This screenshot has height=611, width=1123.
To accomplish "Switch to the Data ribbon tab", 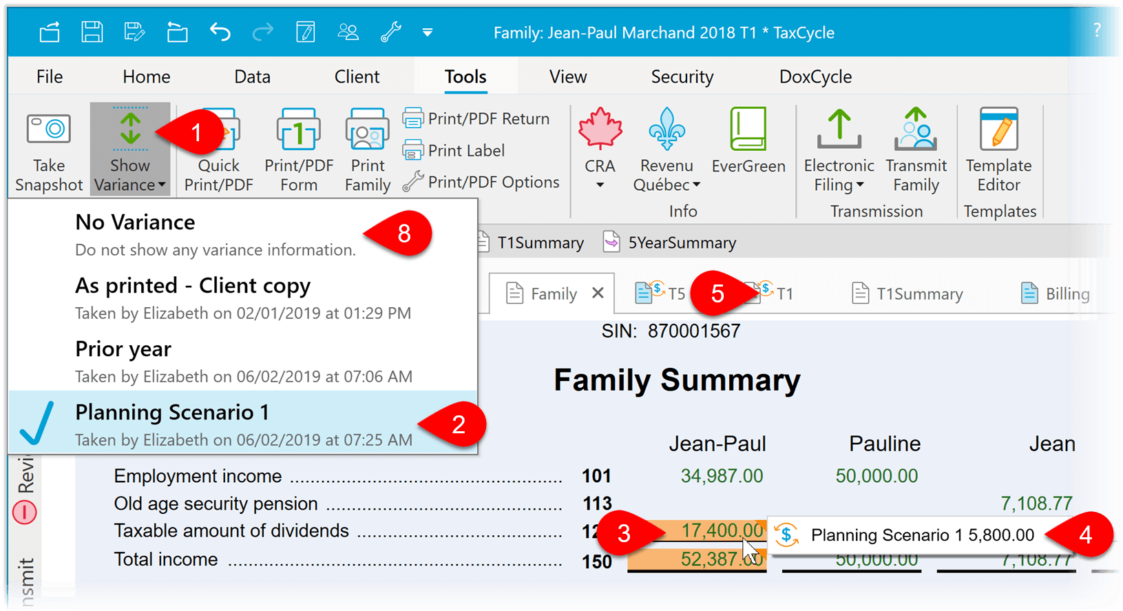I will tap(252, 76).
